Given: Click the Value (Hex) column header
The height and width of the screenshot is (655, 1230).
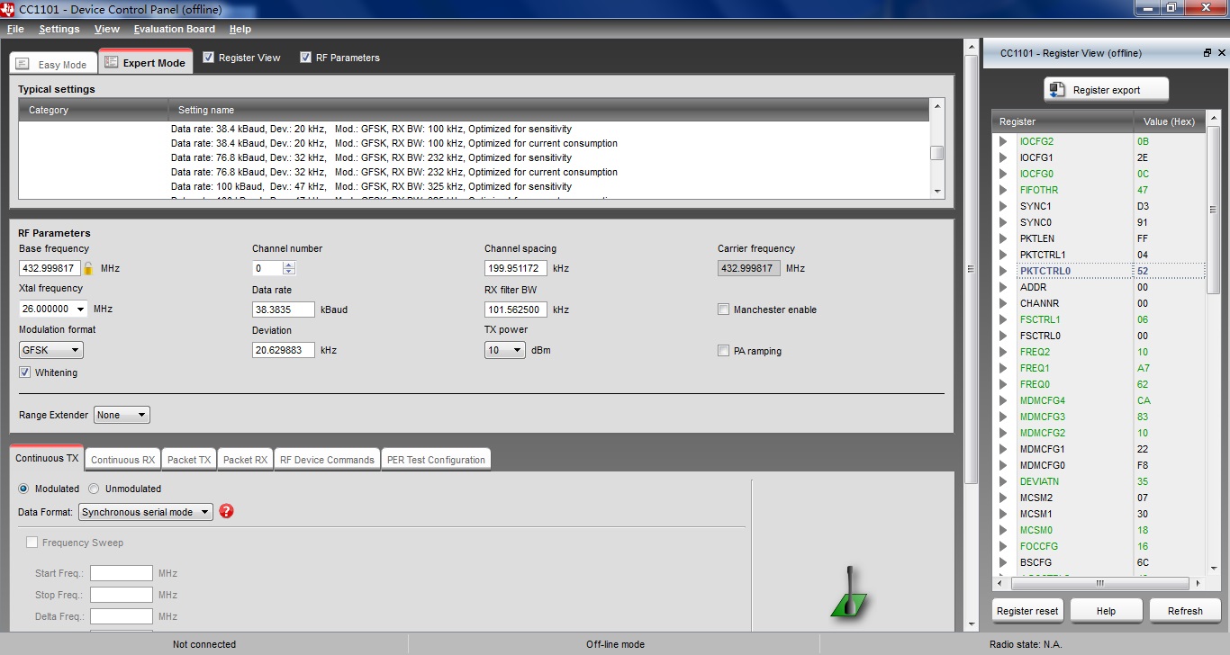Looking at the screenshot, I should pyautogui.click(x=1169, y=121).
